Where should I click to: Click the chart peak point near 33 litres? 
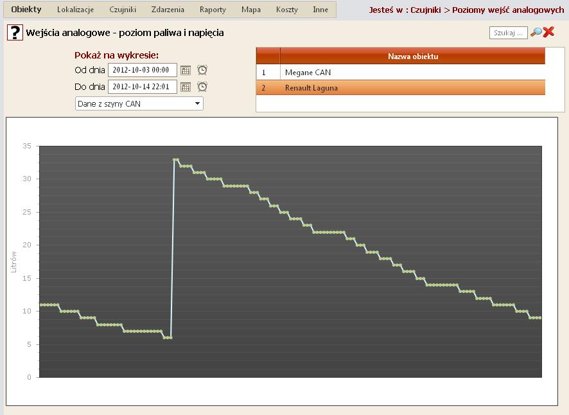tap(176, 159)
